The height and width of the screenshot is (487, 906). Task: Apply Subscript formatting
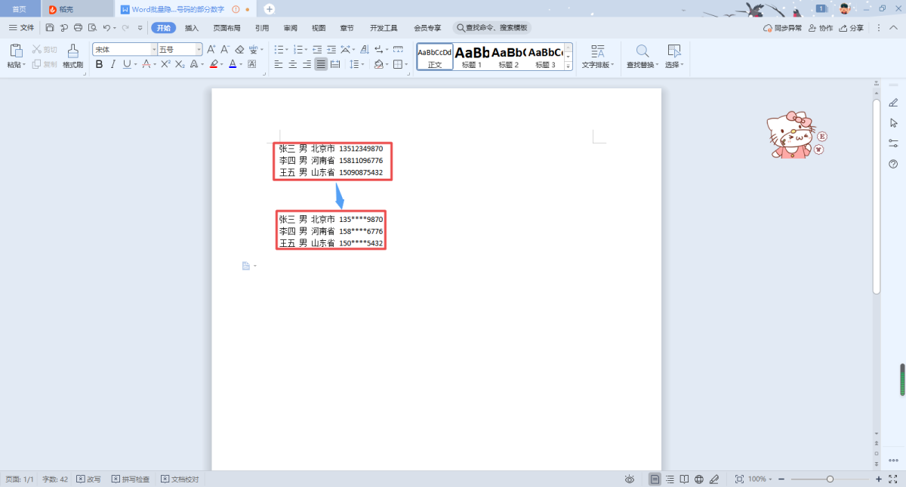tap(180, 64)
